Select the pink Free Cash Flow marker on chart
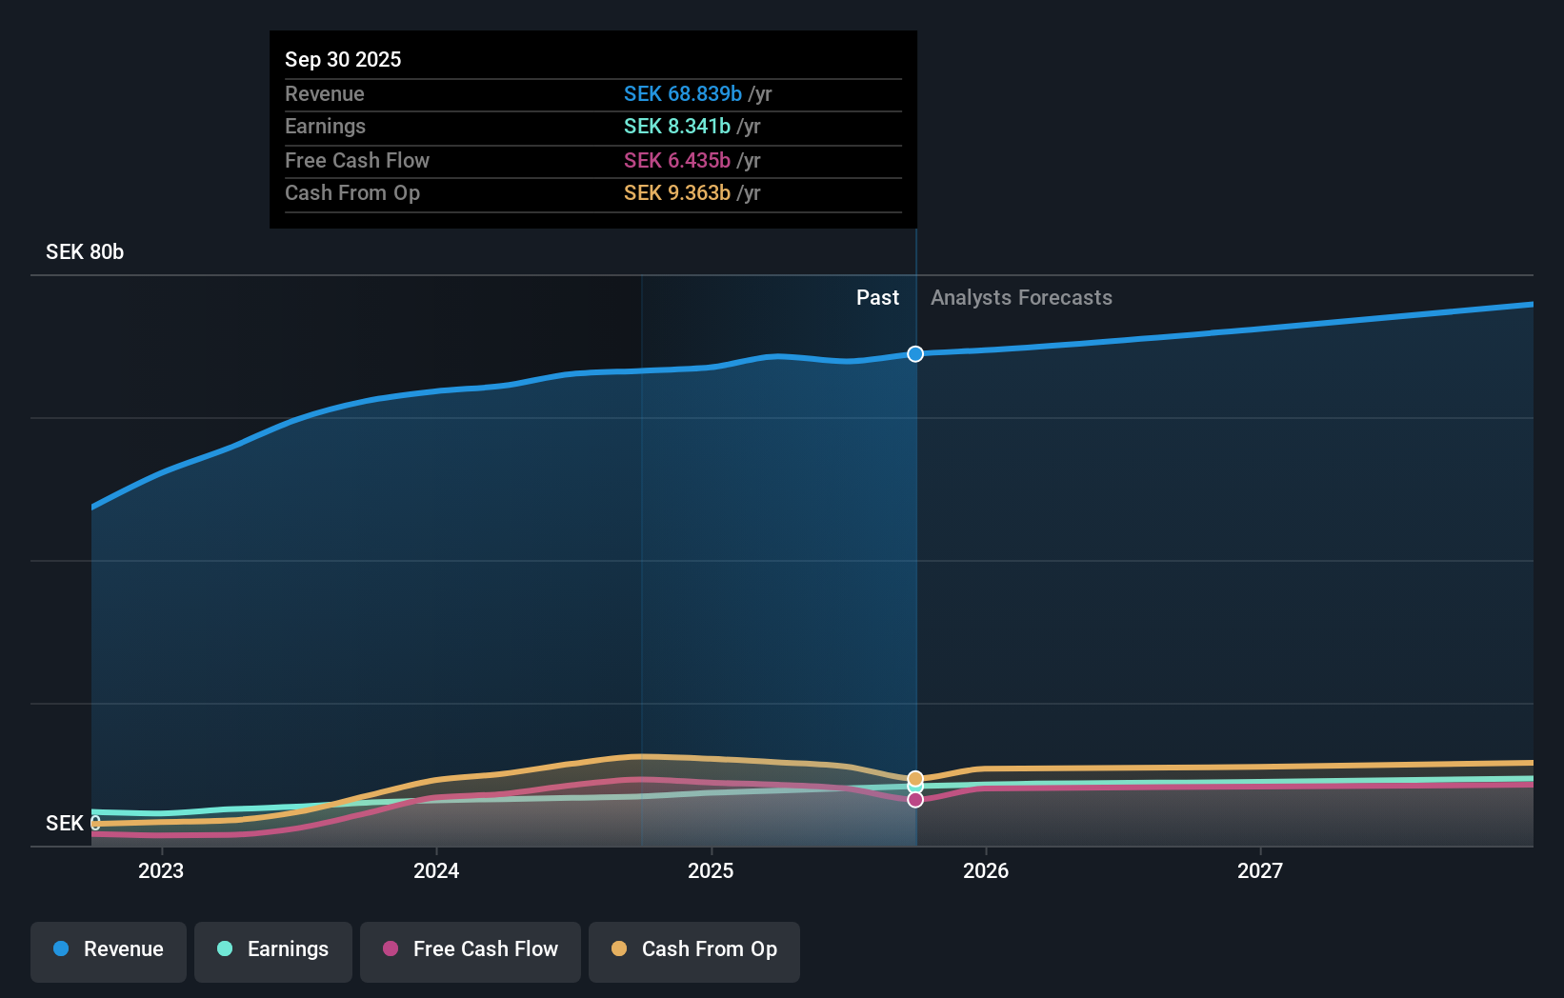This screenshot has width=1564, height=998. pyautogui.click(x=914, y=799)
